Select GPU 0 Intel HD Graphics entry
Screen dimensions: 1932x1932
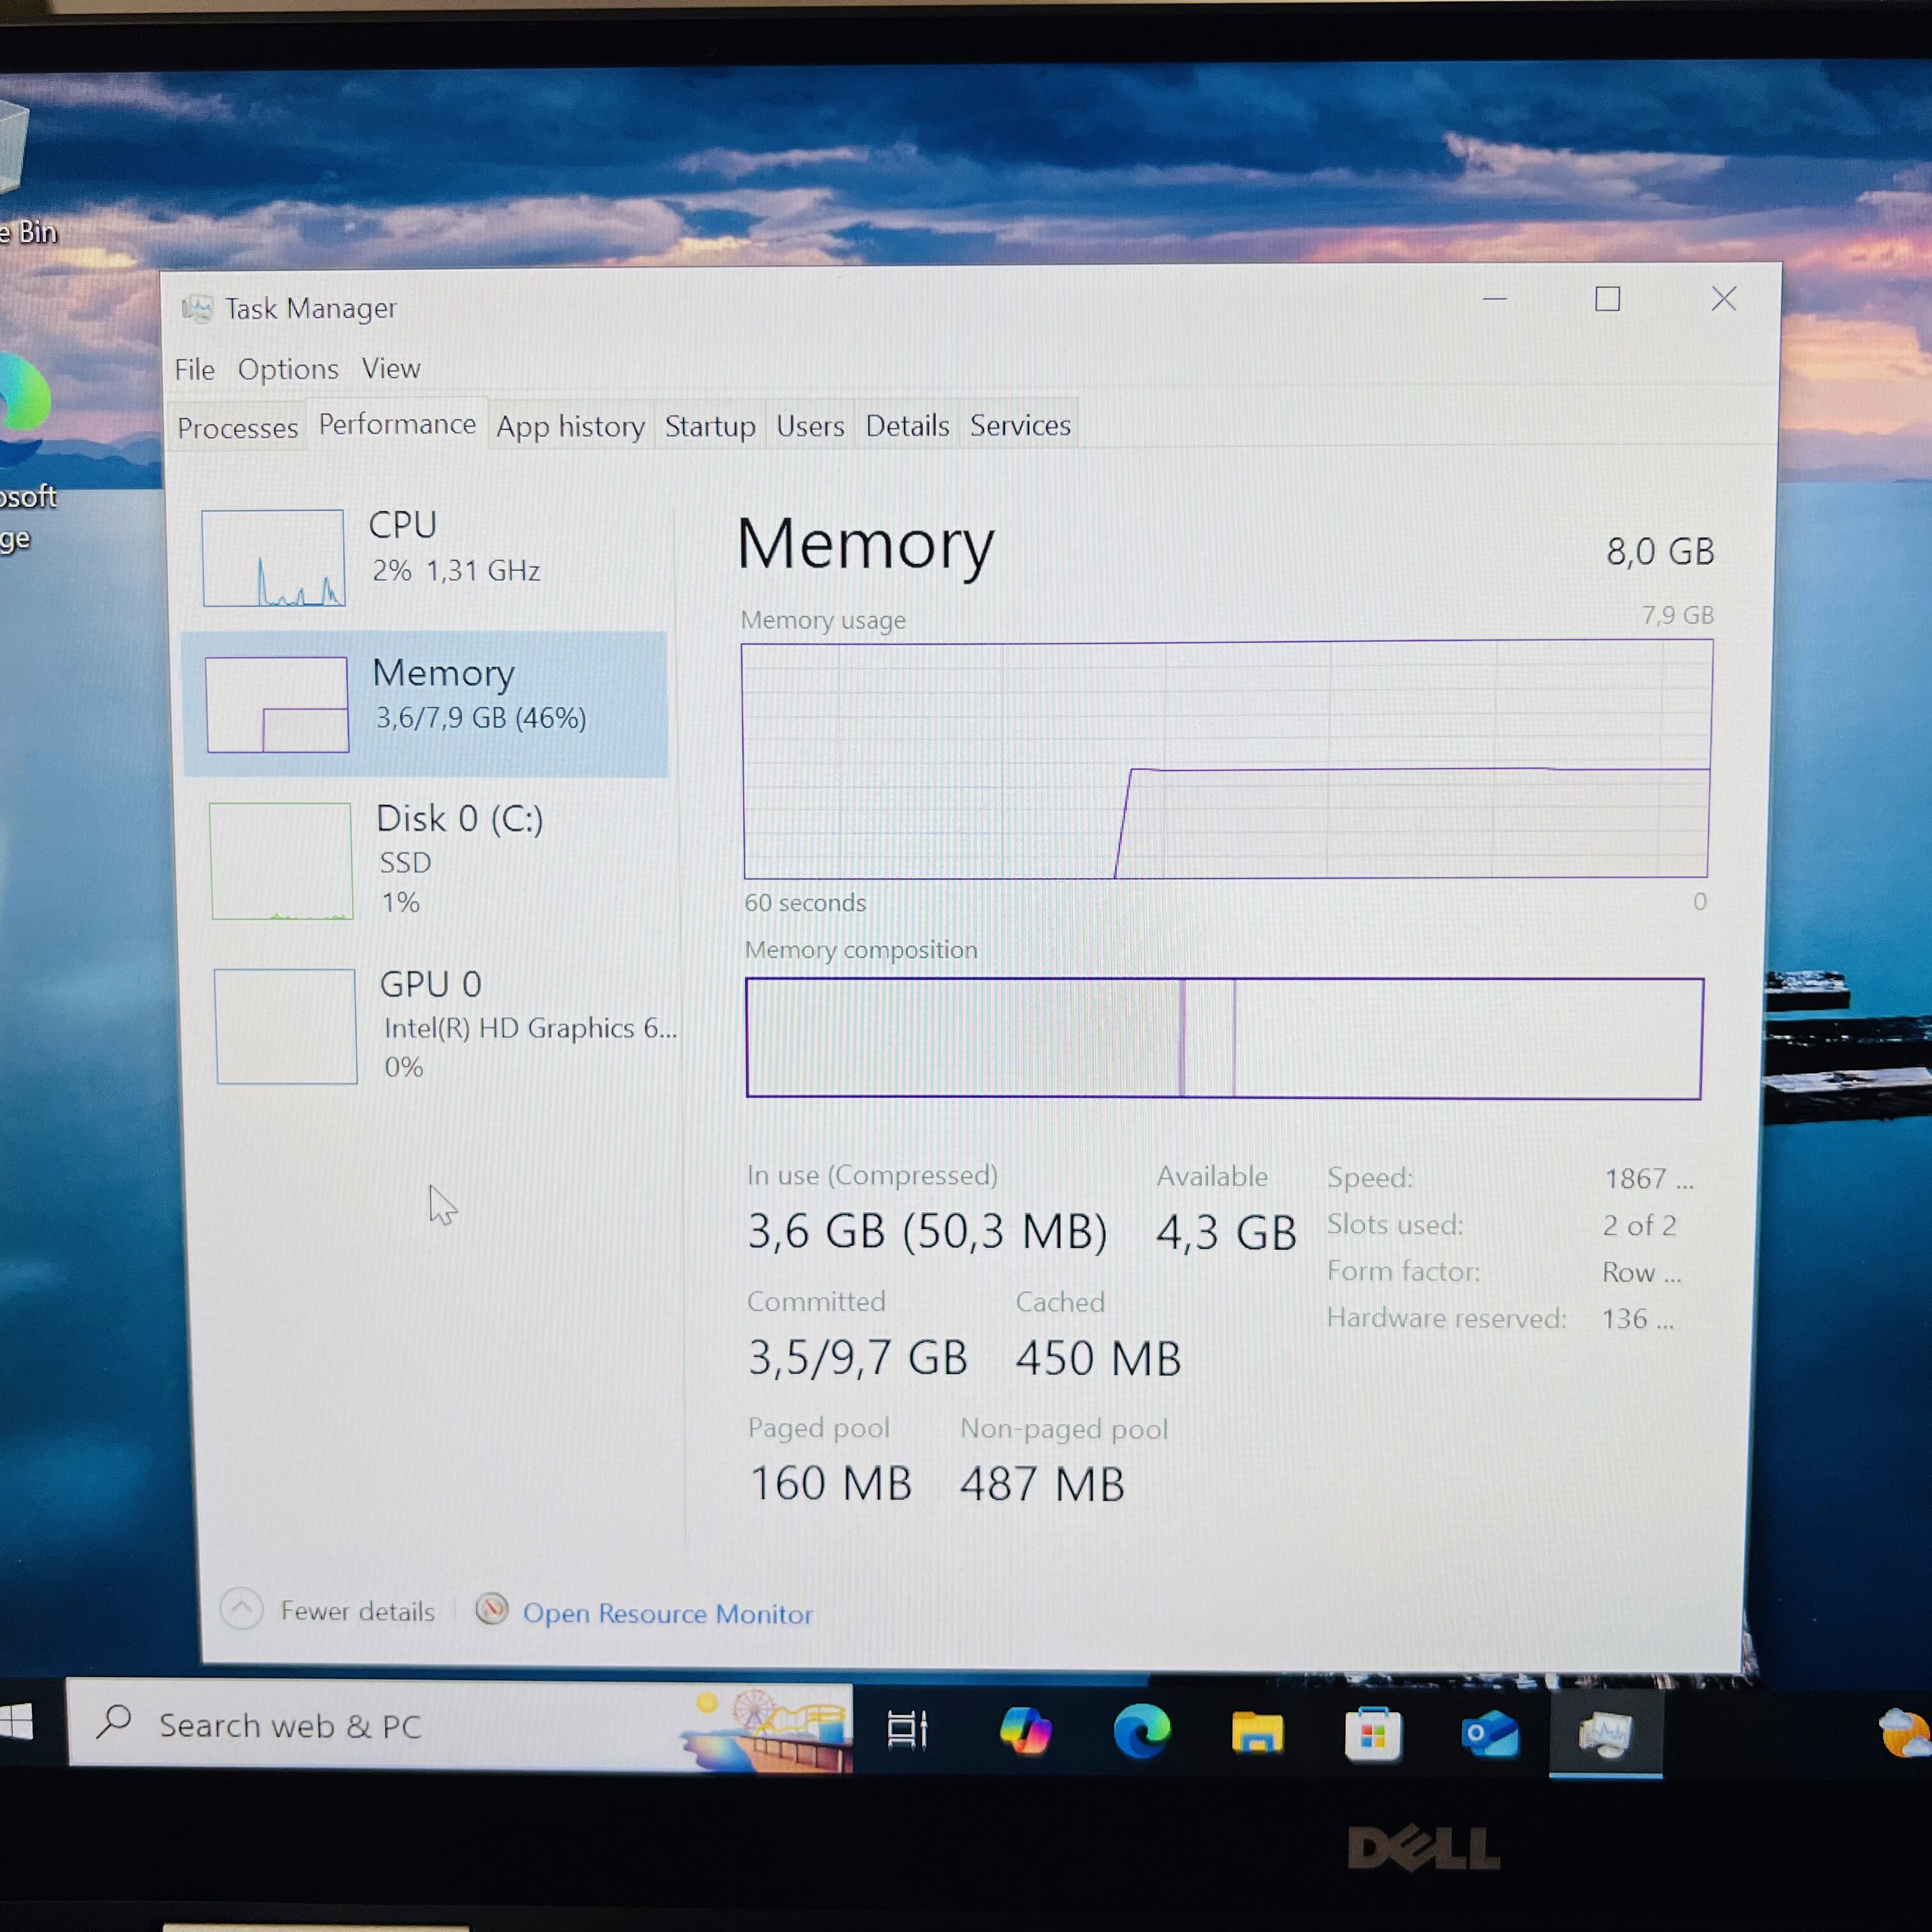pos(445,1025)
